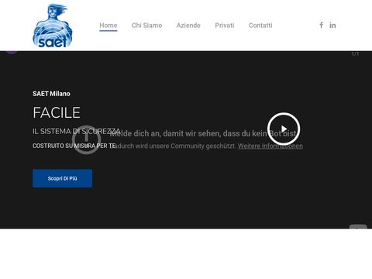Click the FACILE headline text

57,112
